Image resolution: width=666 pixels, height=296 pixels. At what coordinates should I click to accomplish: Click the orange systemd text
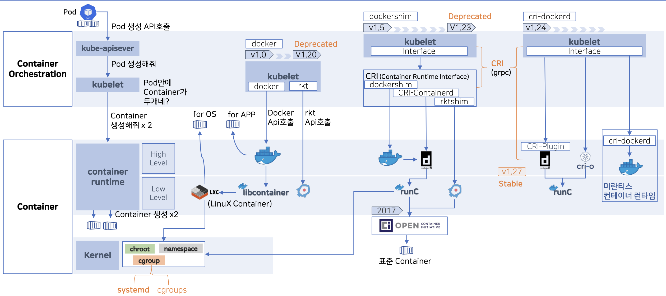click(133, 290)
